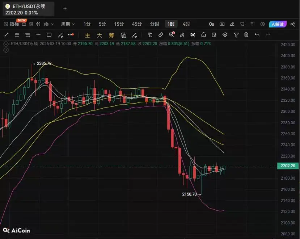The height and width of the screenshot is (239, 300).
Task: Select the rectangle drawing tool
Action: point(49,35)
